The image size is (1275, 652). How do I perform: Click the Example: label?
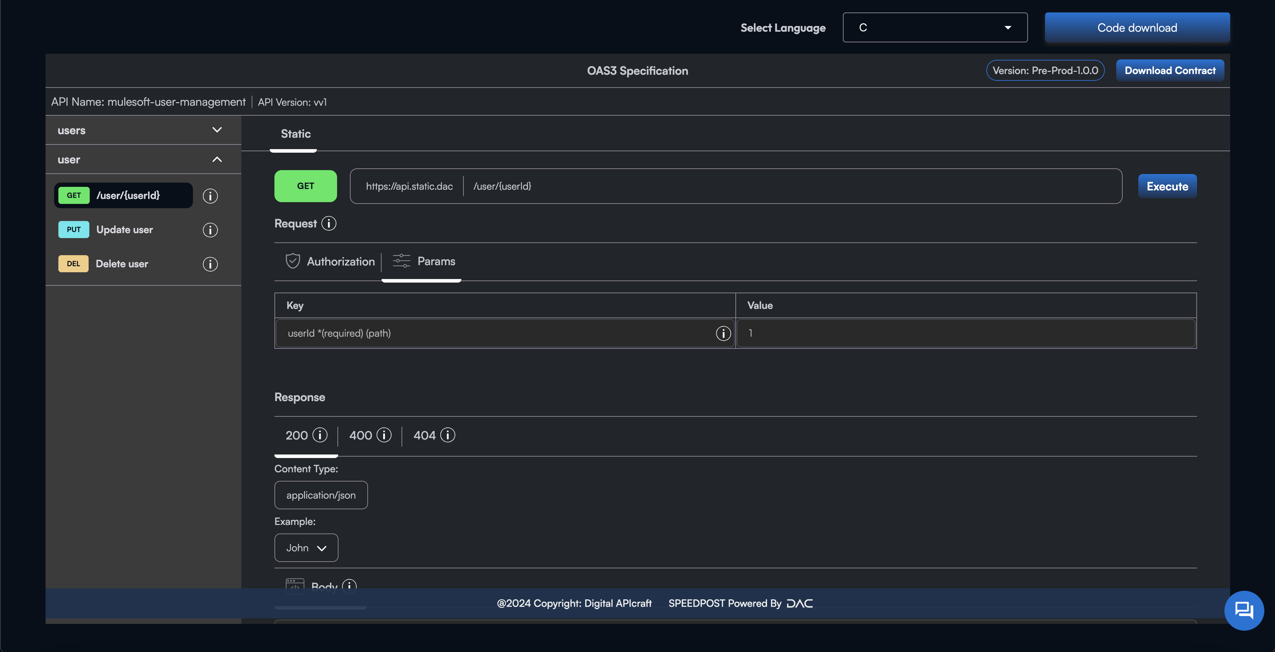click(294, 521)
